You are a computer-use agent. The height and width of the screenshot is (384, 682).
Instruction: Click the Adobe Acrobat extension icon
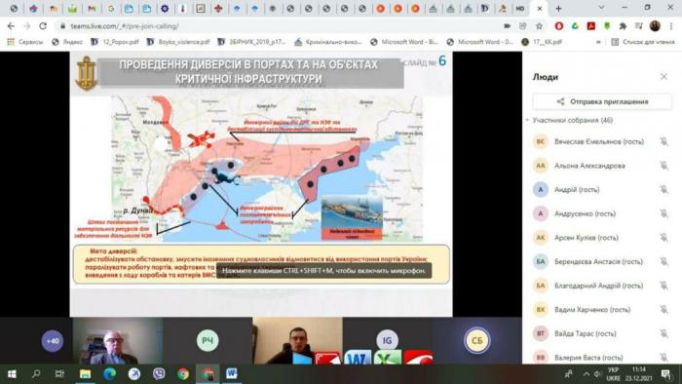(x=591, y=26)
